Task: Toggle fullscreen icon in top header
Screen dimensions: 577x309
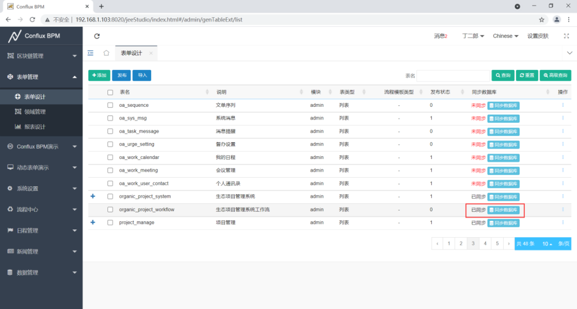Action: pos(566,36)
